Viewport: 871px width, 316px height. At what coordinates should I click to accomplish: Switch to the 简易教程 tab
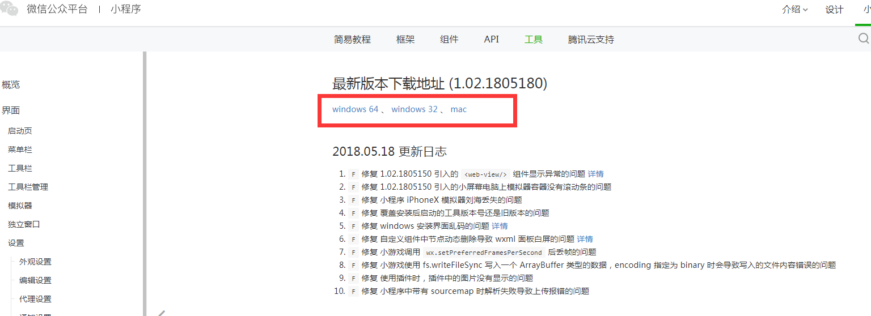352,40
